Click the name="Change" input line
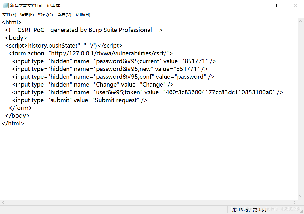The width and height of the screenshot is (304, 214). (93, 84)
